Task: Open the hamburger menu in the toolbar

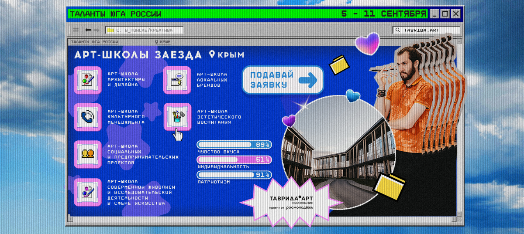Action: (x=76, y=30)
